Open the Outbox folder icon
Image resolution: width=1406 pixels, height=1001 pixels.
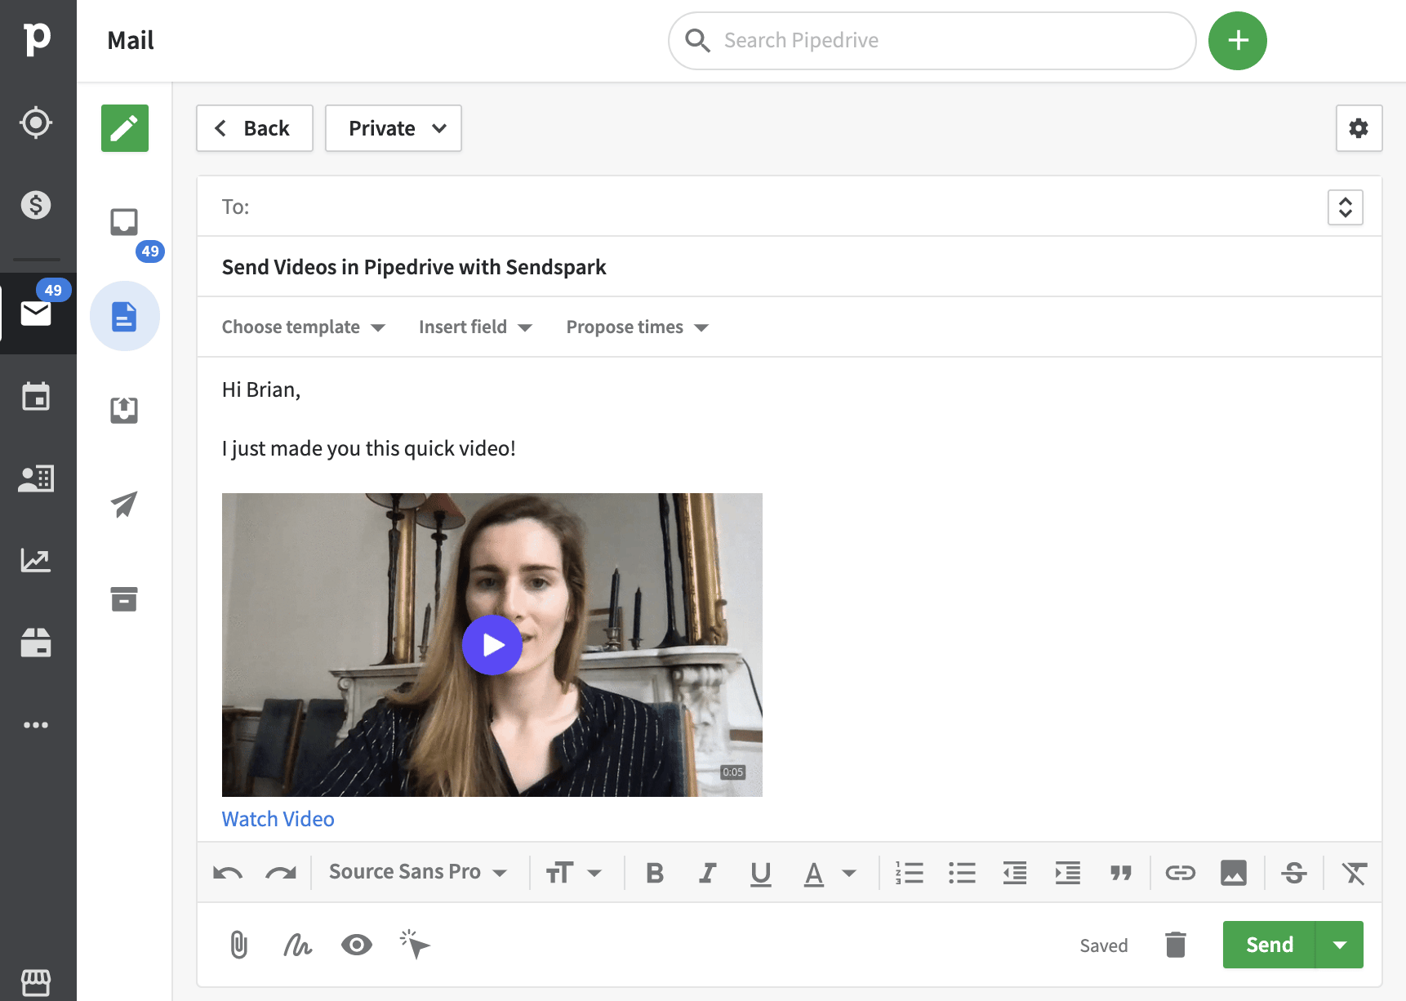124,410
